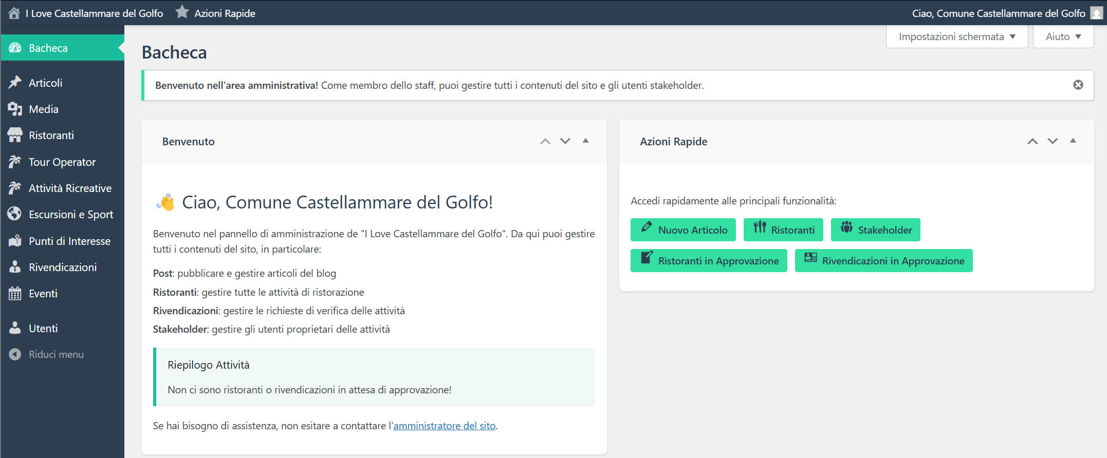Open Media menu item
Viewport: 1107px width, 458px height.
click(62, 109)
